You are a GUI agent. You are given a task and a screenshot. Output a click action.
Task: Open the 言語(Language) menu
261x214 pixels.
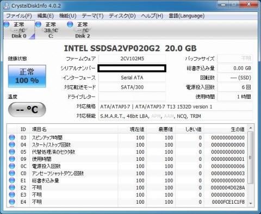[187, 16]
